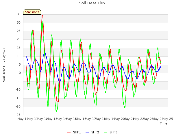Click the 20 y-axis tick label
185x138 pixels.
pos(18,39)
